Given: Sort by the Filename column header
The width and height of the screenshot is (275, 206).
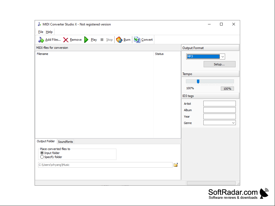Looking at the screenshot, I should pyautogui.click(x=94, y=54).
